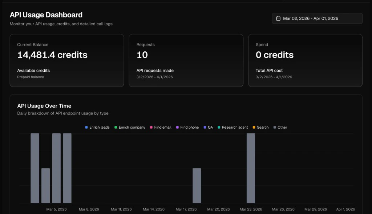Expand the API Usage Over Time section

coord(44,106)
